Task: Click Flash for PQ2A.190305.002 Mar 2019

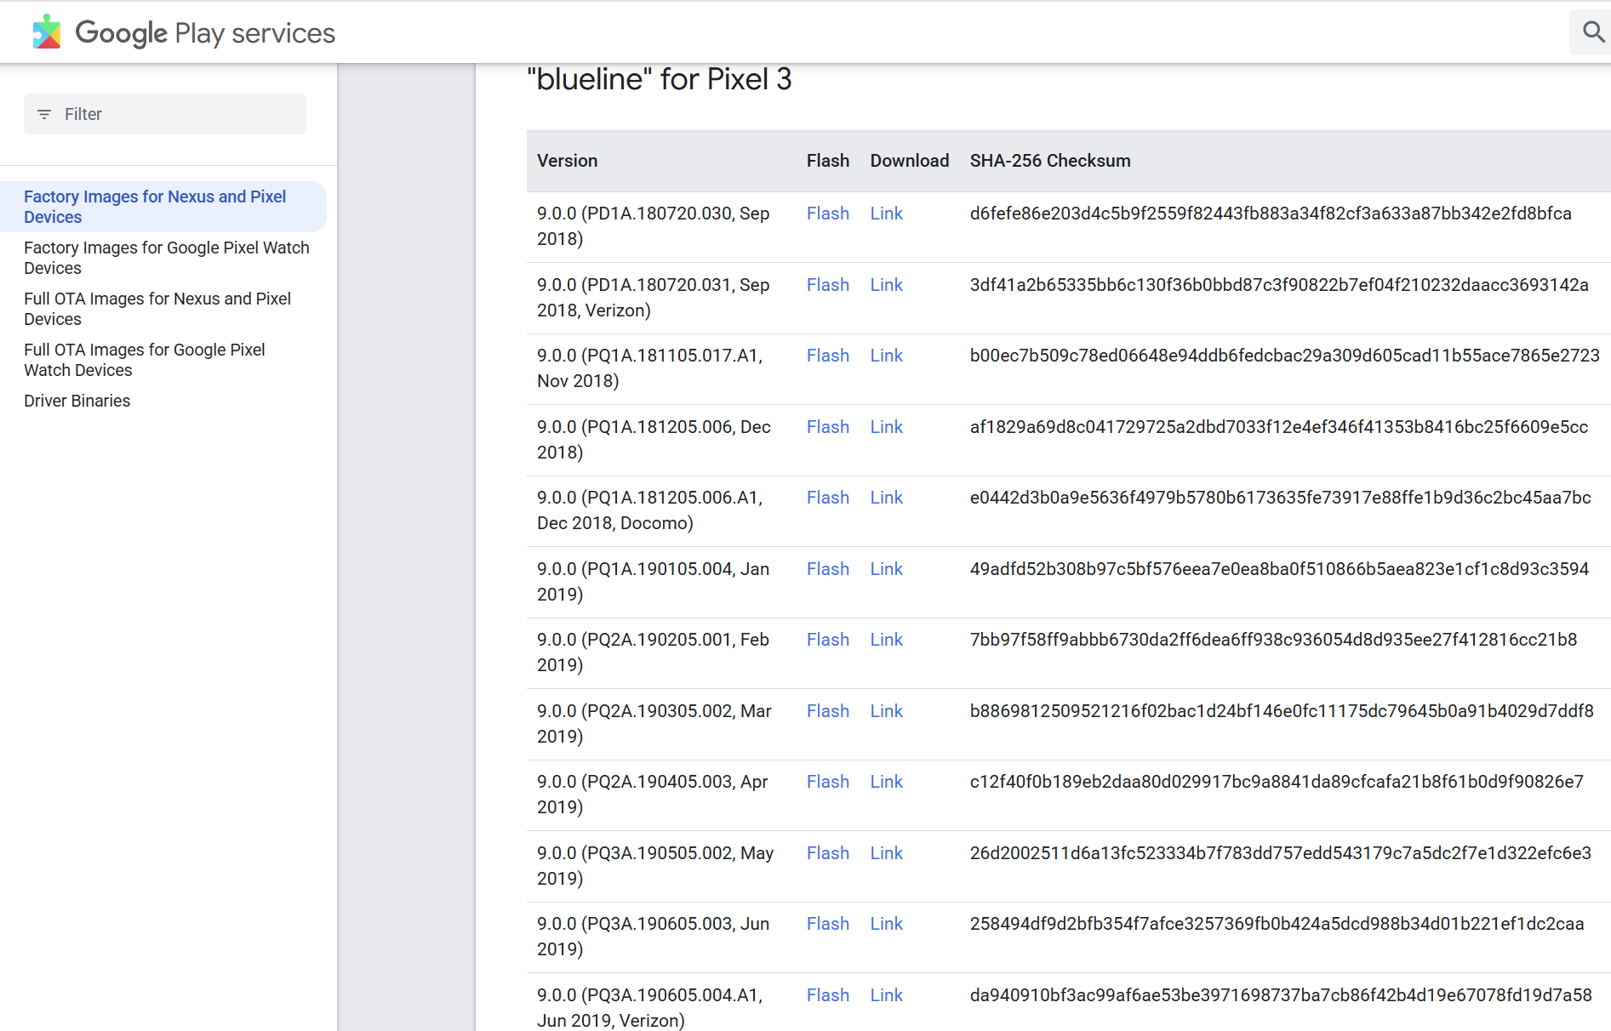Action: pos(828,711)
